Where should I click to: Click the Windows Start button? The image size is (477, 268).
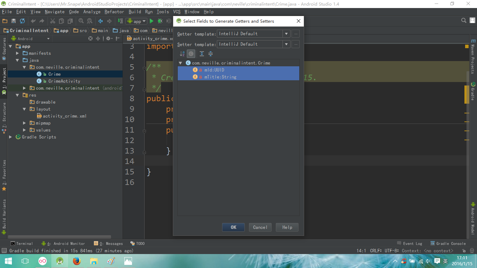pyautogui.click(x=8, y=261)
